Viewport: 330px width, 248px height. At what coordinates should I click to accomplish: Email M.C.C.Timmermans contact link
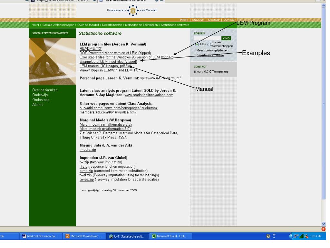pos(216,72)
